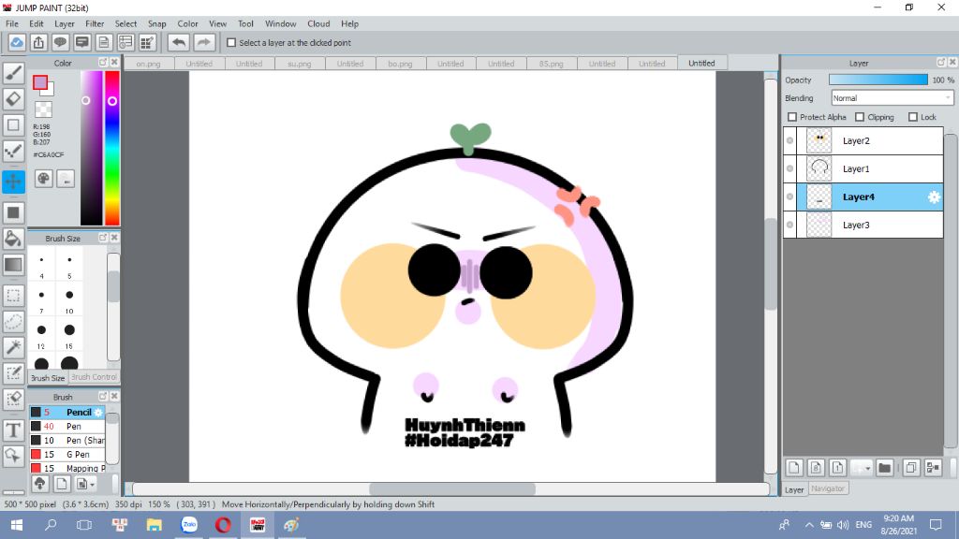Screen dimensions: 959x539
Task: Hide Layer2 with its visibility dot
Action: [x=790, y=140]
